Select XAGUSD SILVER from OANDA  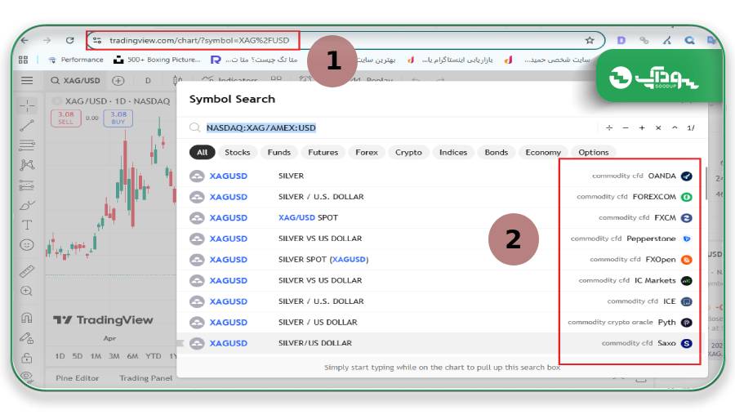pyautogui.click(x=442, y=176)
